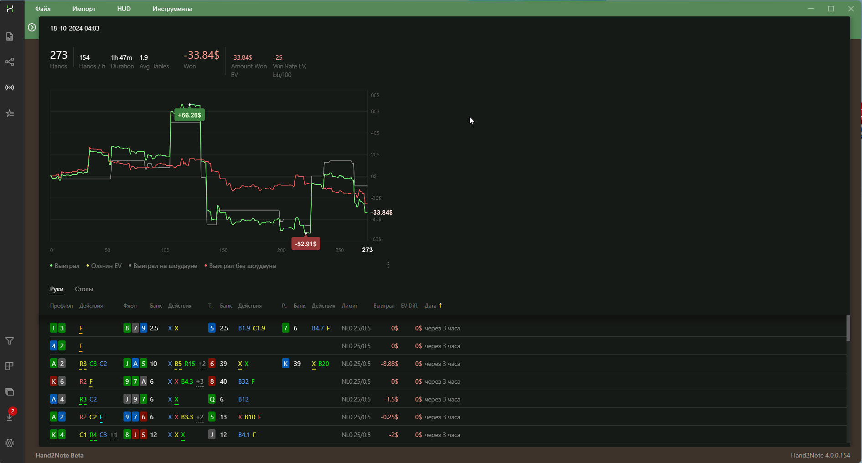Sort by the Флоп column header
The width and height of the screenshot is (862, 463).
[130, 306]
